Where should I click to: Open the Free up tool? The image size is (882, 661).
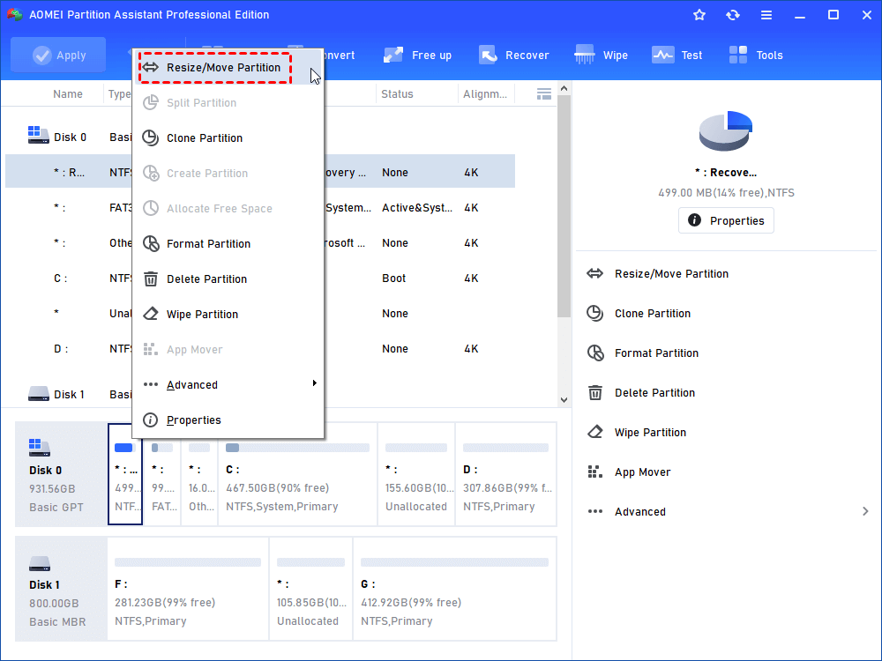coord(417,55)
